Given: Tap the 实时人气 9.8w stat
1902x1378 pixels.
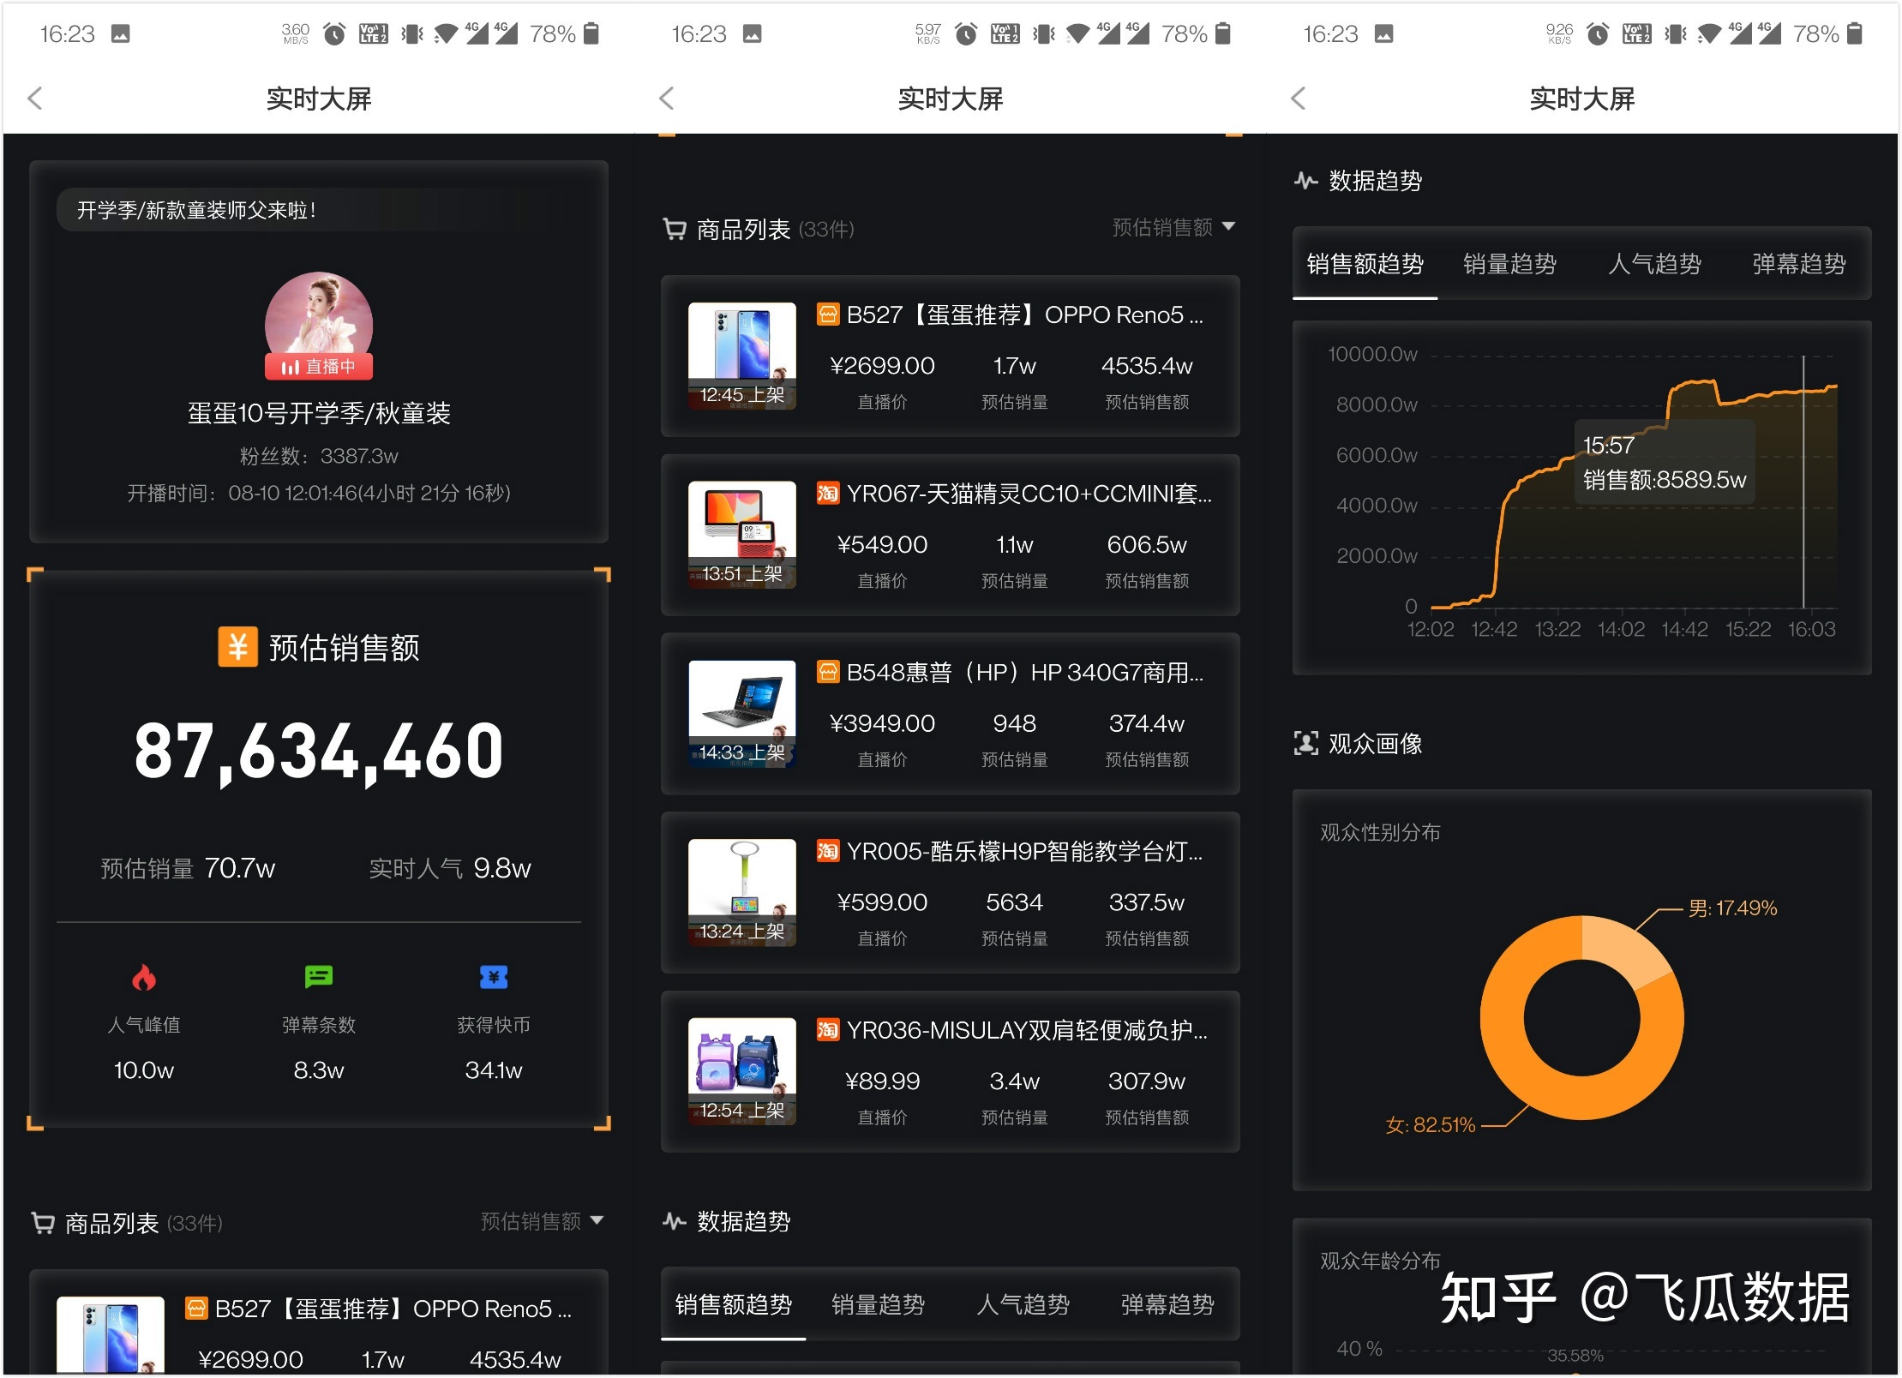Looking at the screenshot, I should pos(450,868).
